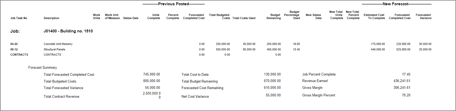Click job title J01400 - Building no. 1510

tap(68, 31)
